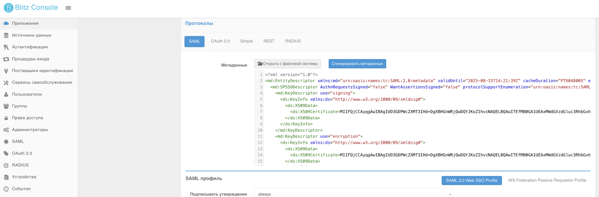Click the wrench icon beside Сервисы самообслуживания
599x197 pixels.
6,83
